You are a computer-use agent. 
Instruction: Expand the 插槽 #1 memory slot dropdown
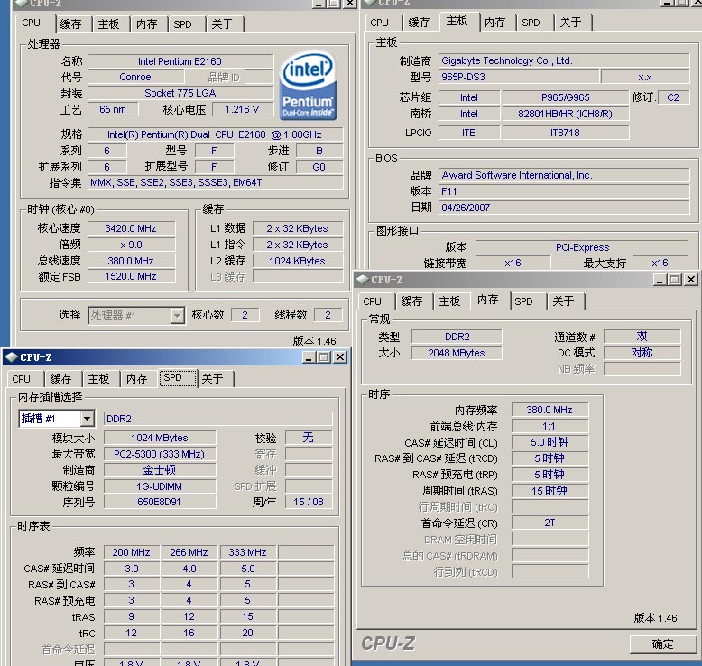[87, 419]
